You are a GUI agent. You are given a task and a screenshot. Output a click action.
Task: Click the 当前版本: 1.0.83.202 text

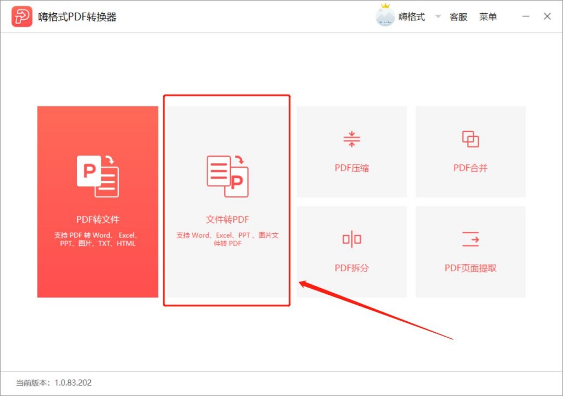(54, 383)
